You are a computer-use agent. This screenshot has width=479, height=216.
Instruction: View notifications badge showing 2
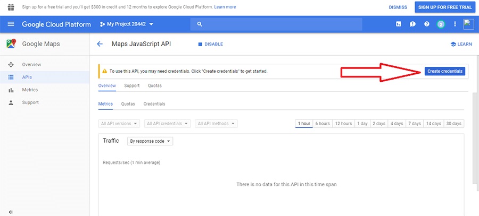point(441,24)
